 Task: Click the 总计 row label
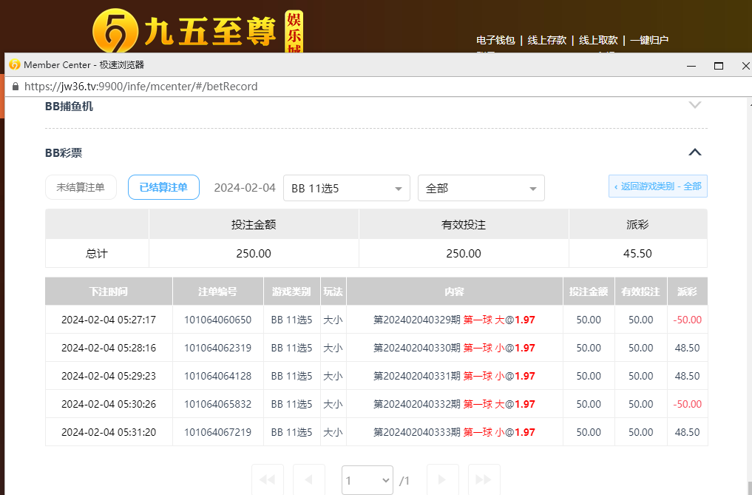tap(96, 254)
